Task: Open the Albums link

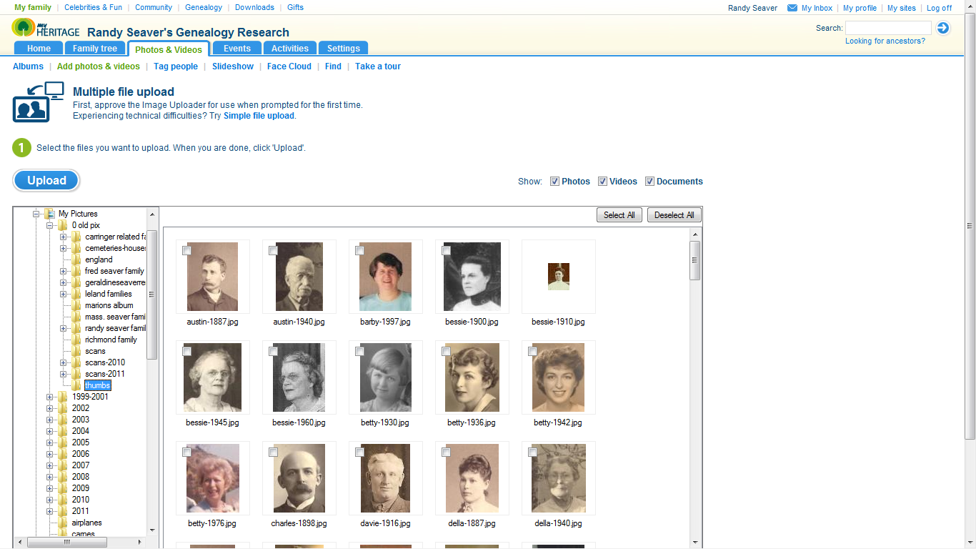Action: 28,66
